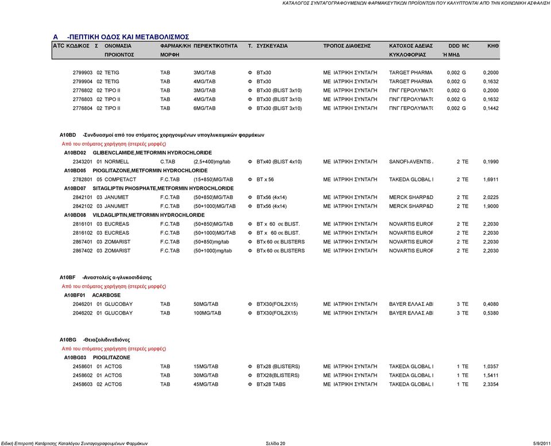The image size is (551, 446).
Task: Click the Σελίδα 20 page number
Action: pyautogui.click(x=275, y=443)
